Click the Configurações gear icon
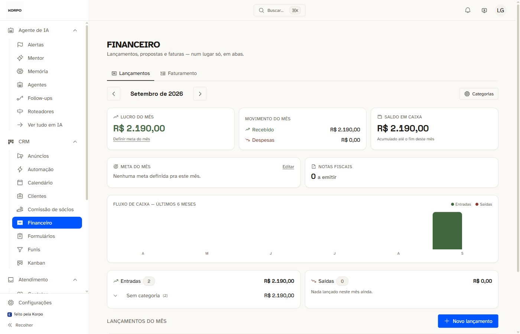 11,302
